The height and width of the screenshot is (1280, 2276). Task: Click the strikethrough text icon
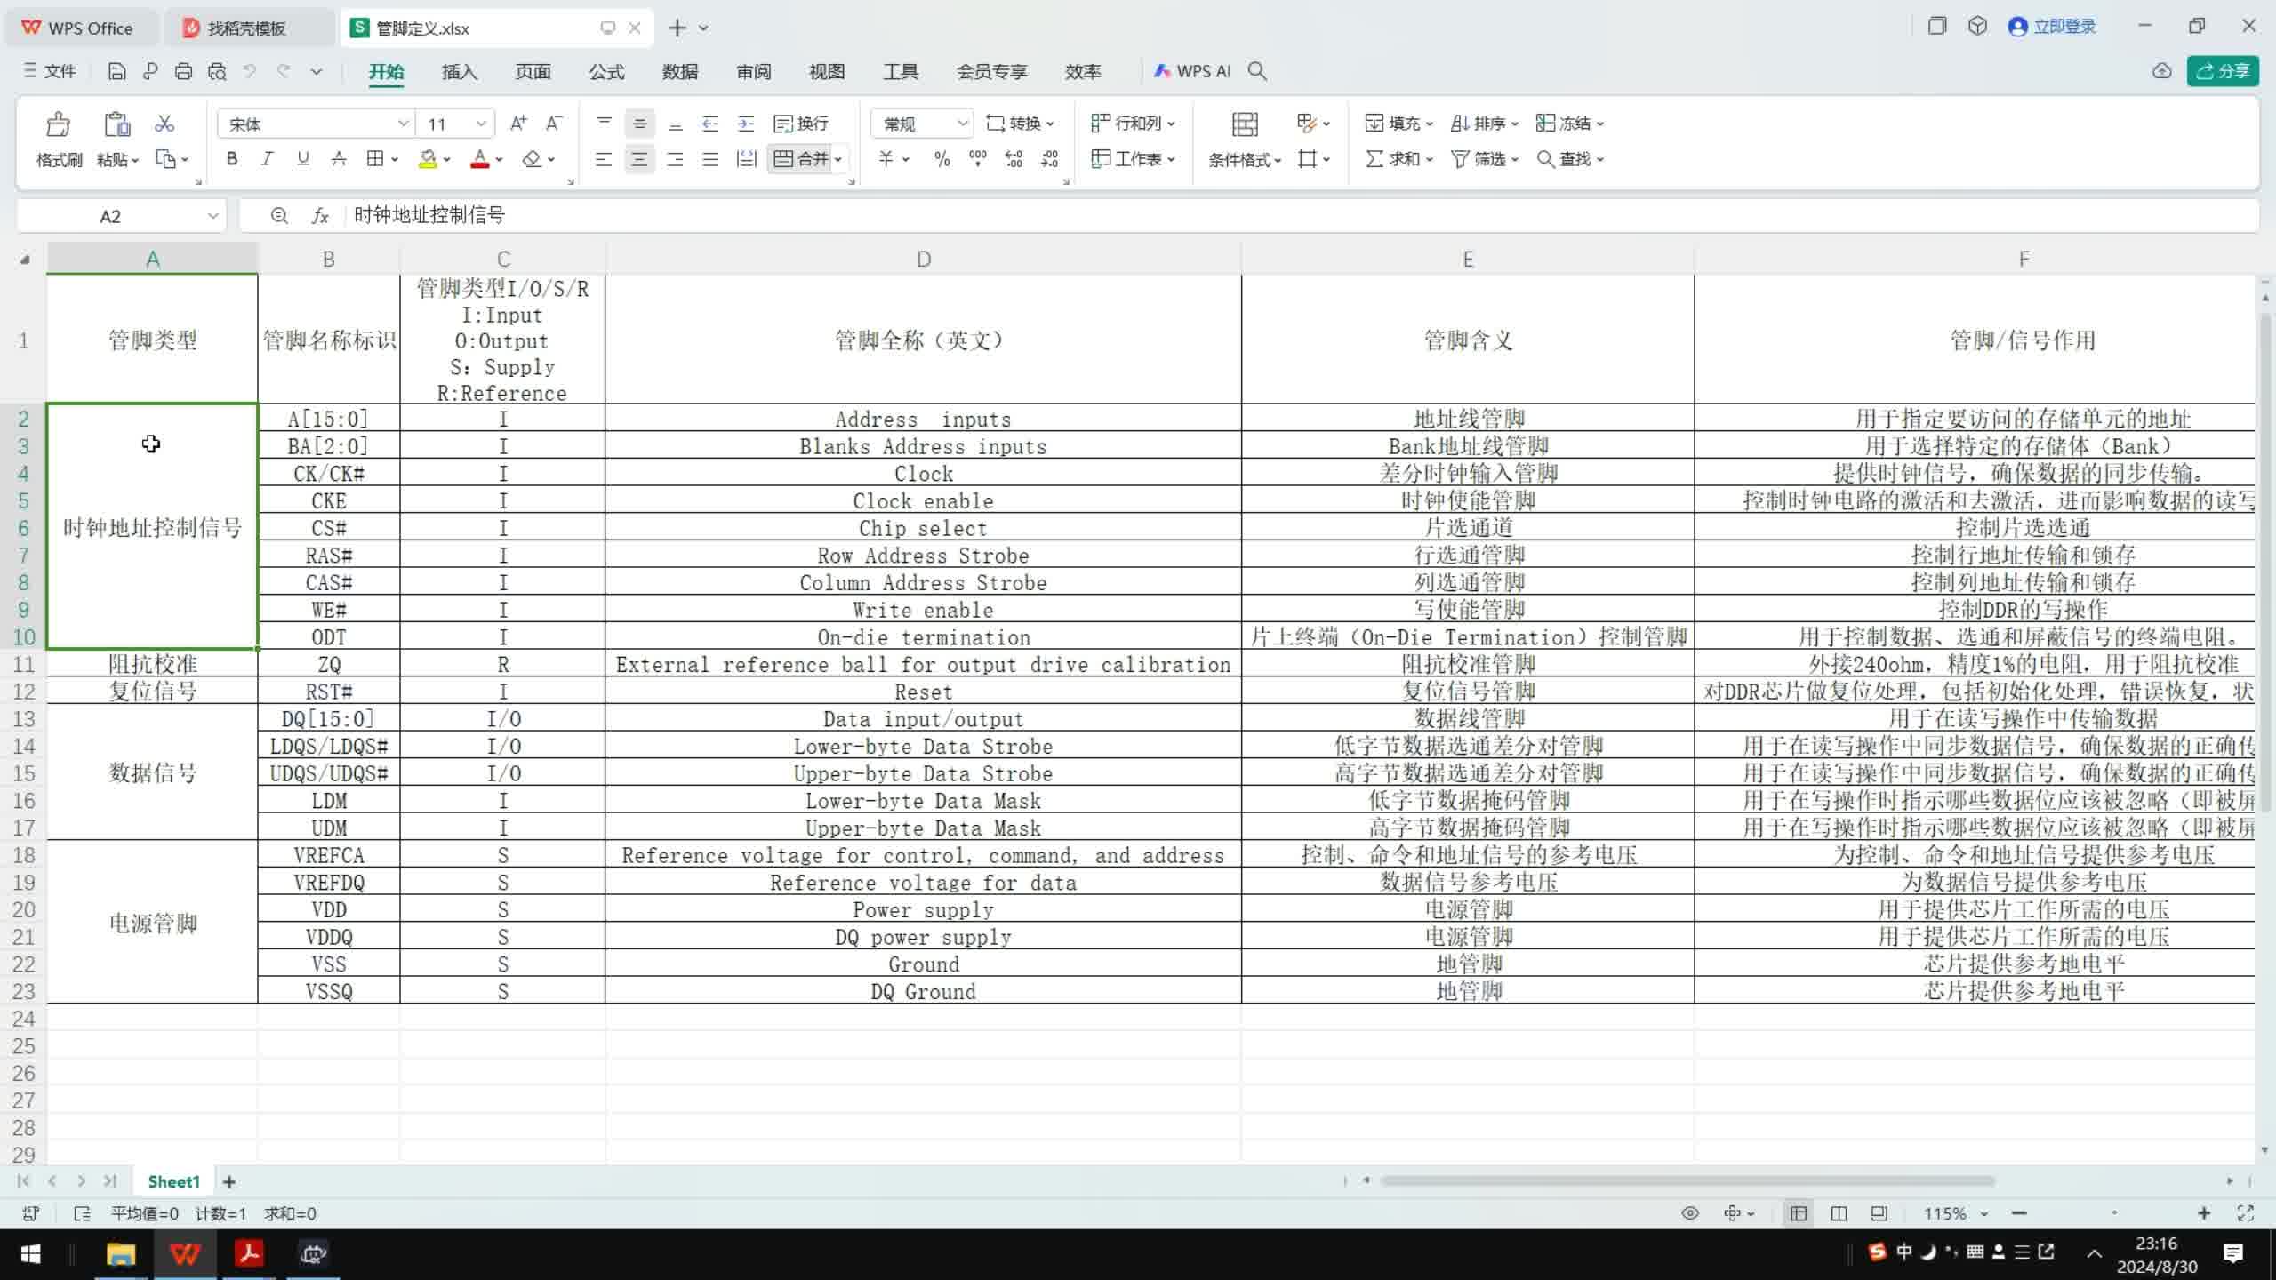click(x=339, y=159)
